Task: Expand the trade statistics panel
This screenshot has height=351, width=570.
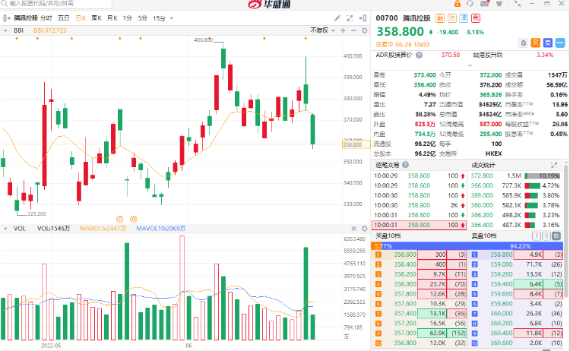Action: point(554,165)
